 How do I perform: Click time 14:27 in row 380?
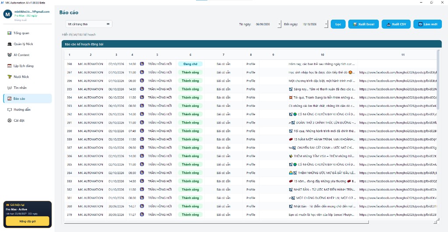point(132,206)
